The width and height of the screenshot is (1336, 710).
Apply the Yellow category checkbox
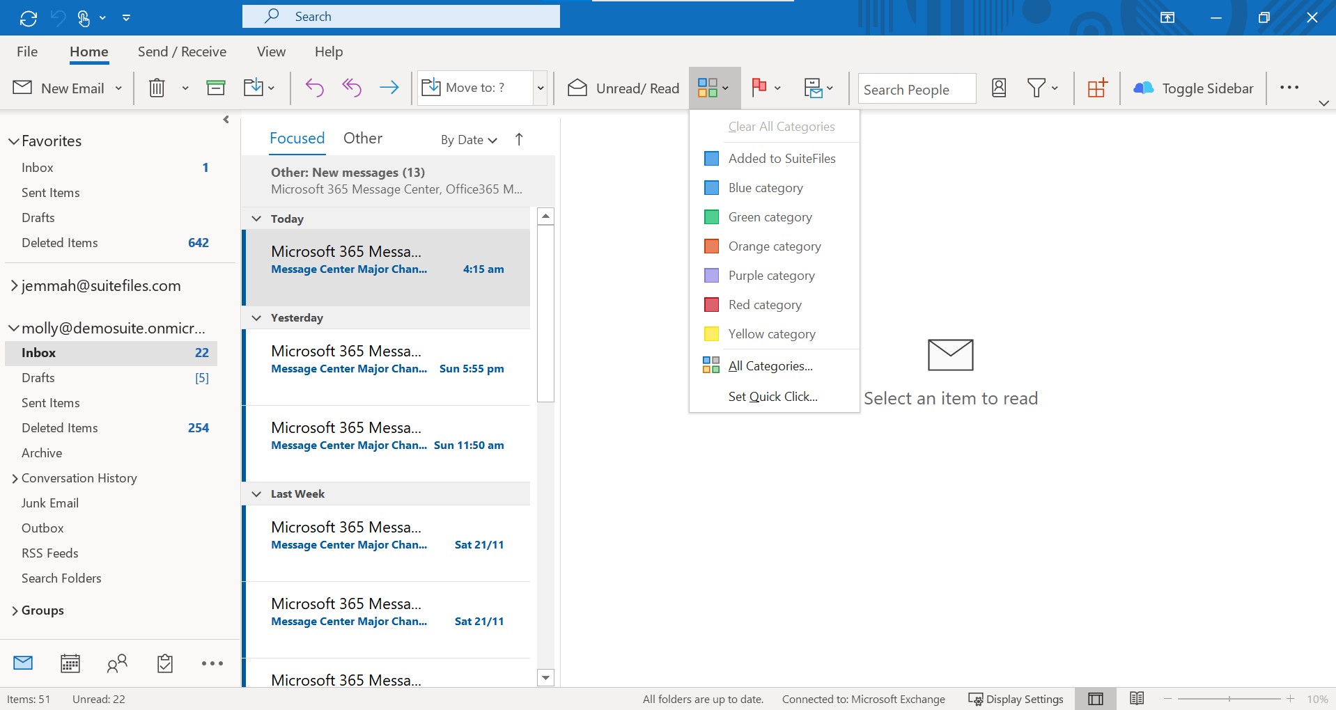pos(710,333)
